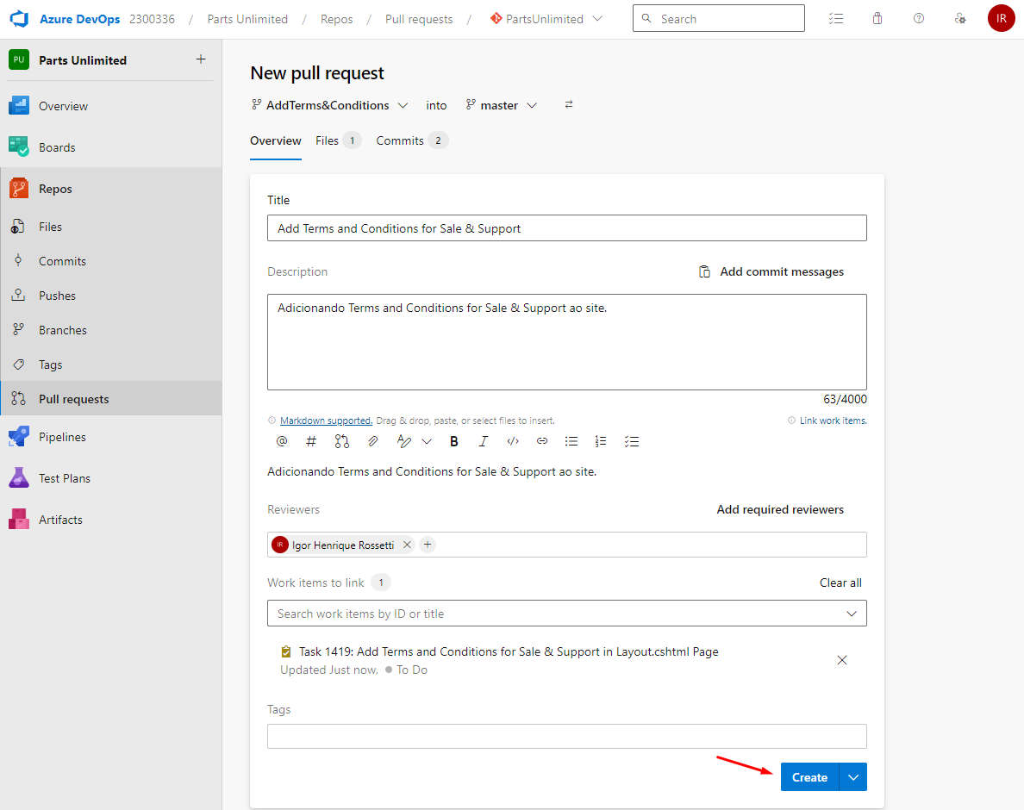
Task: Open the work items list icon in header
Action: 836,19
